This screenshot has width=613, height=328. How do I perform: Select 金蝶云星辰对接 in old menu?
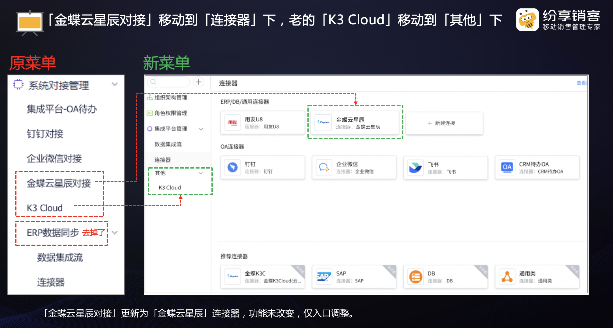click(58, 183)
